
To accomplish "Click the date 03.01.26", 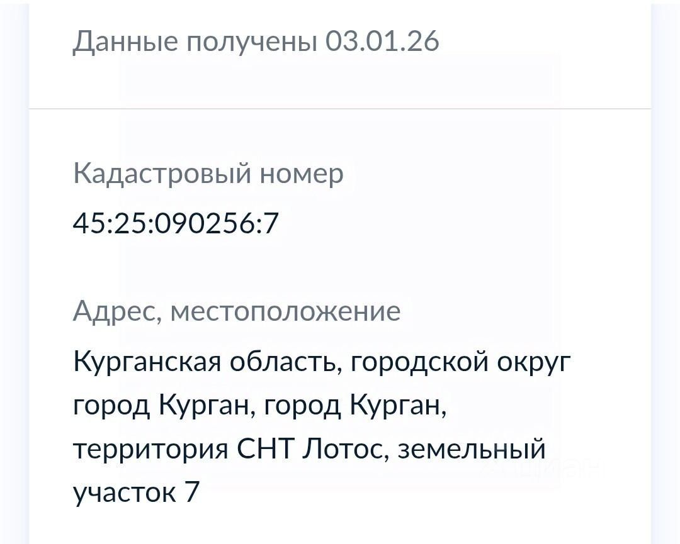I will coord(382,42).
